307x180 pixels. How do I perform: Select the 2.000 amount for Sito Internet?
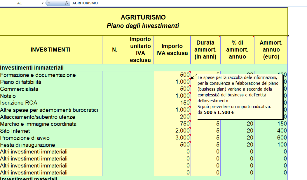point(172,131)
